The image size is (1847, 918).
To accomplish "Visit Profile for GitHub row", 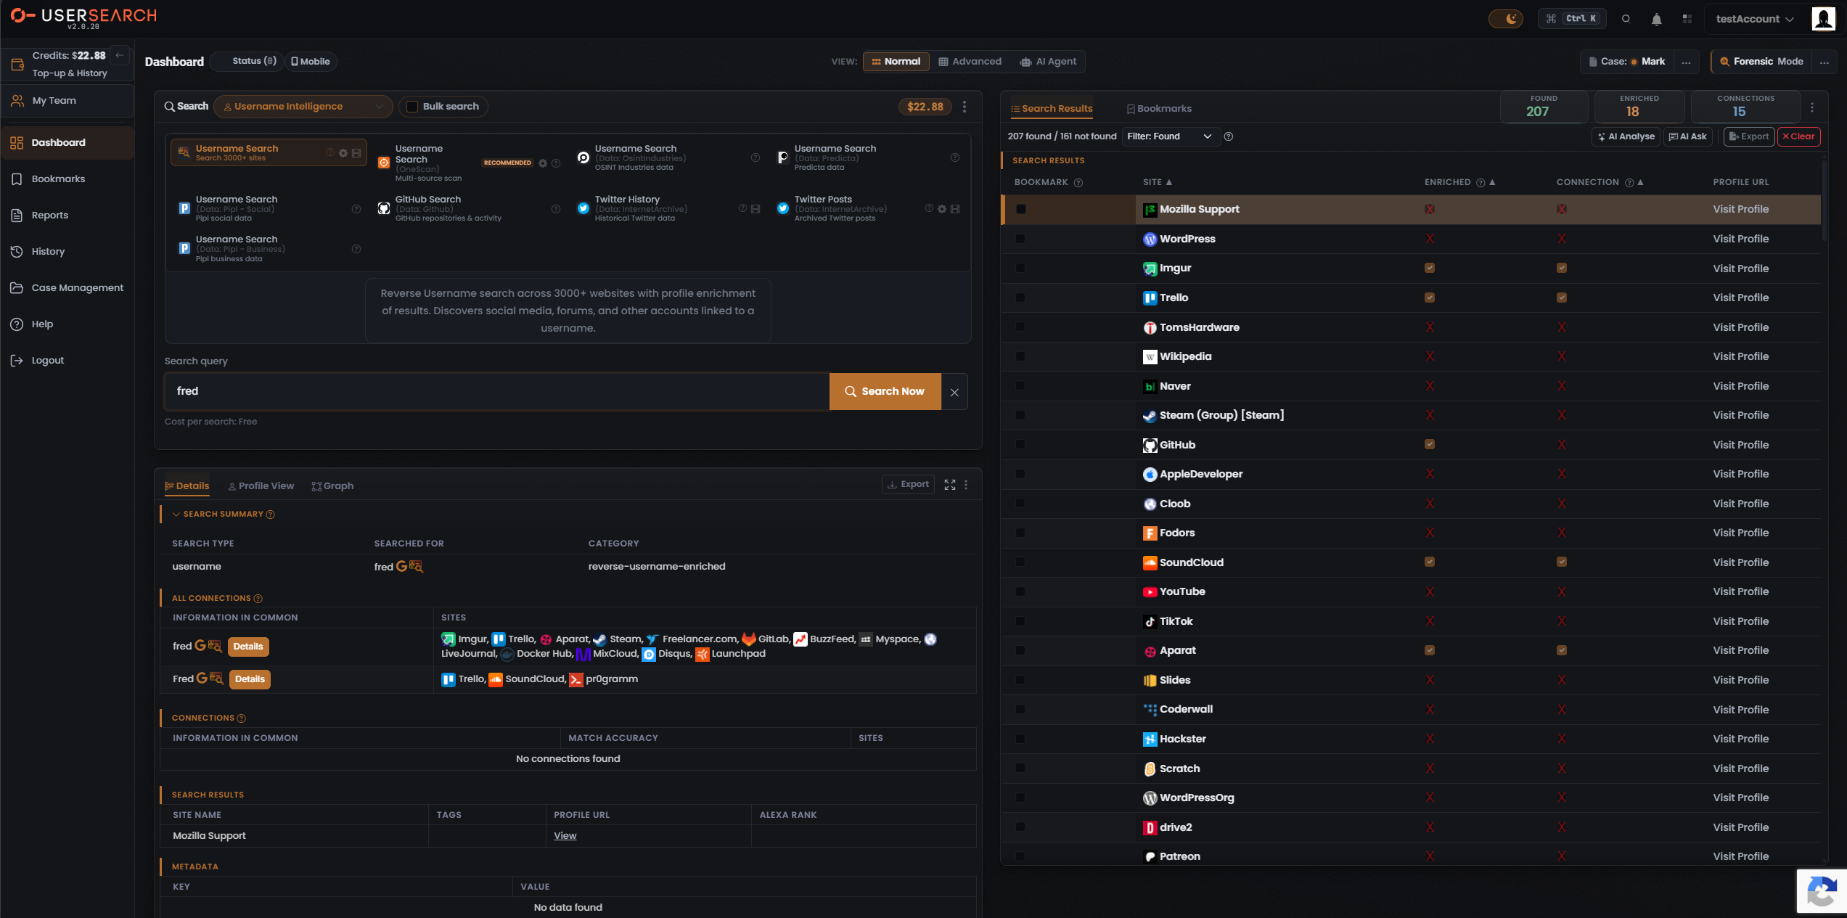I will (x=1740, y=445).
